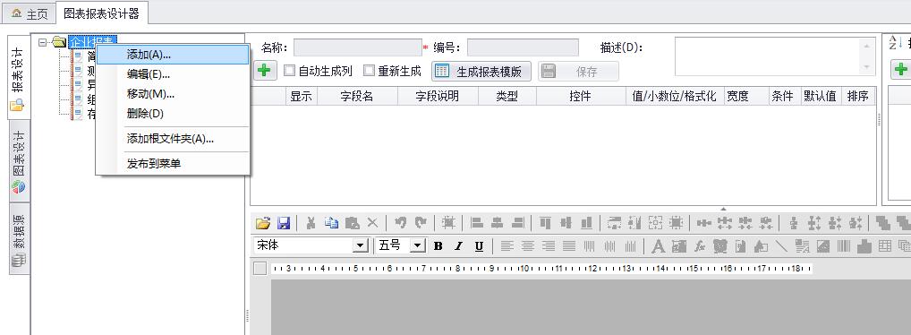Choose 添加根文件夹(A)... from context menu
This screenshot has width=911, height=335.
click(173, 139)
